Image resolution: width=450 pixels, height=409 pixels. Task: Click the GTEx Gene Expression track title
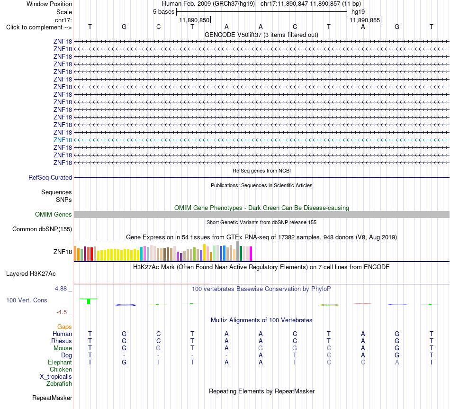coord(261,237)
